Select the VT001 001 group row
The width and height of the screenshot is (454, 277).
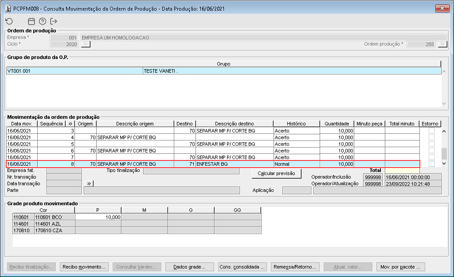tap(224, 71)
